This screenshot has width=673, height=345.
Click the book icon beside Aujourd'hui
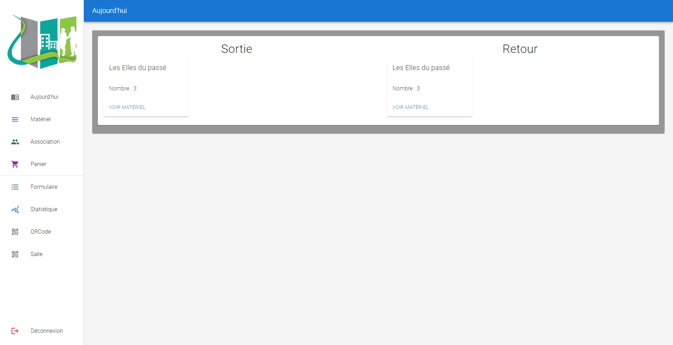[15, 97]
